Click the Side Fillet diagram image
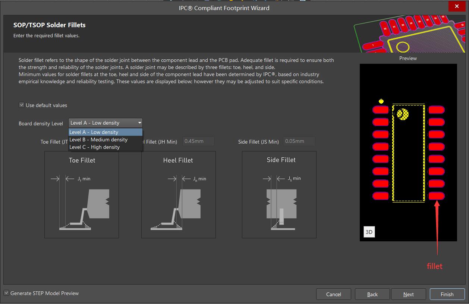Image resolution: width=469 pixels, height=304 pixels. tap(279, 195)
